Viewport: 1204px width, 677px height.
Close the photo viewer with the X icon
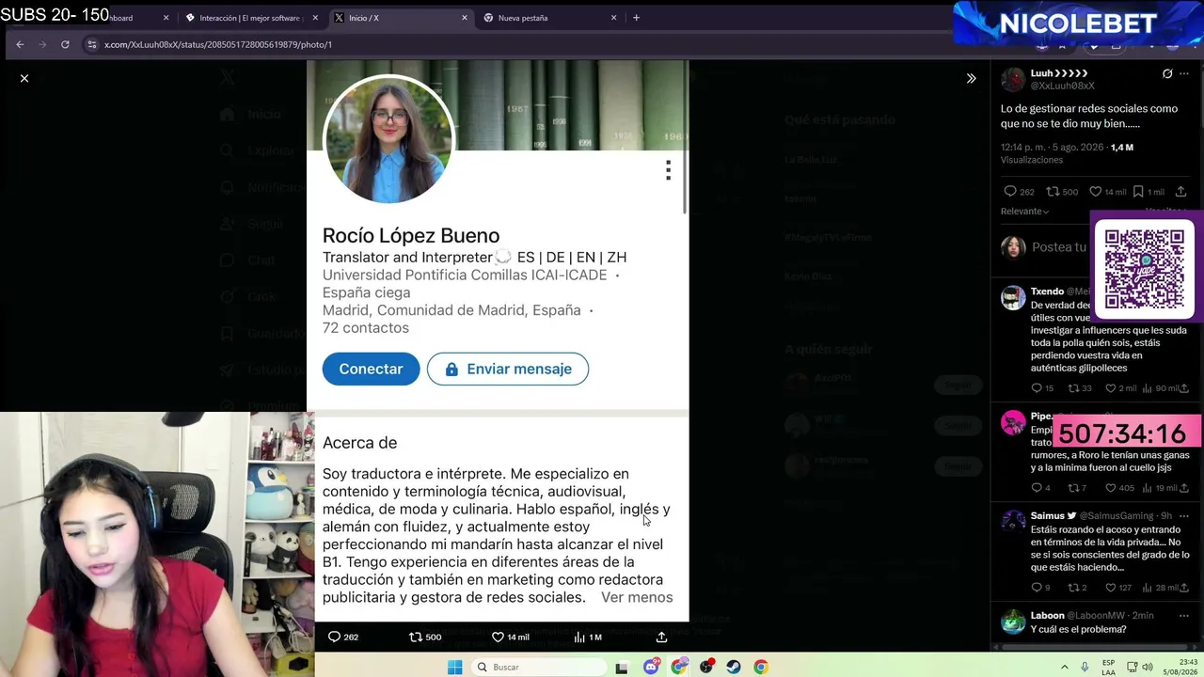click(x=24, y=78)
